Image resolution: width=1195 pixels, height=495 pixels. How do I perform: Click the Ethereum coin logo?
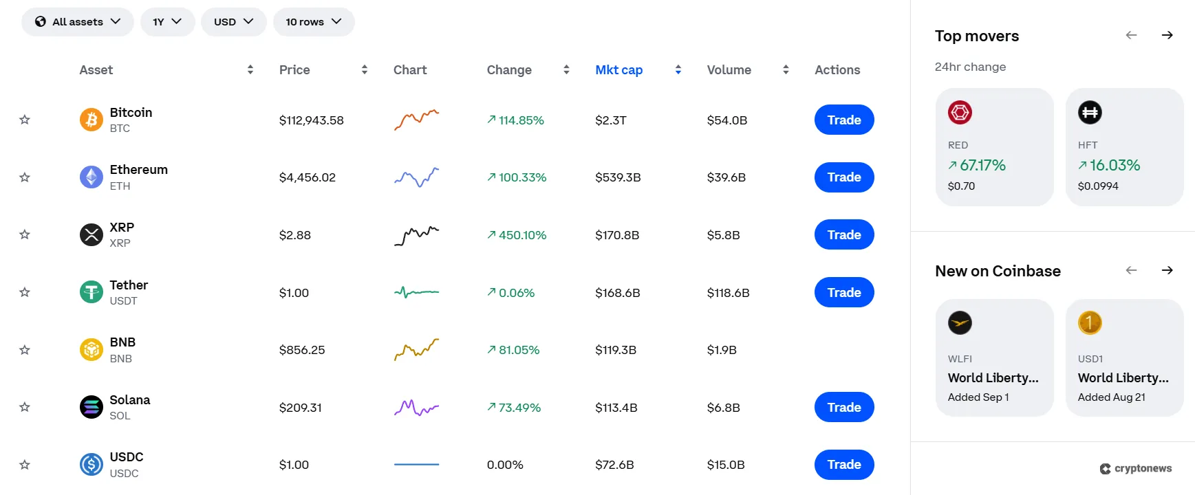[x=91, y=177]
